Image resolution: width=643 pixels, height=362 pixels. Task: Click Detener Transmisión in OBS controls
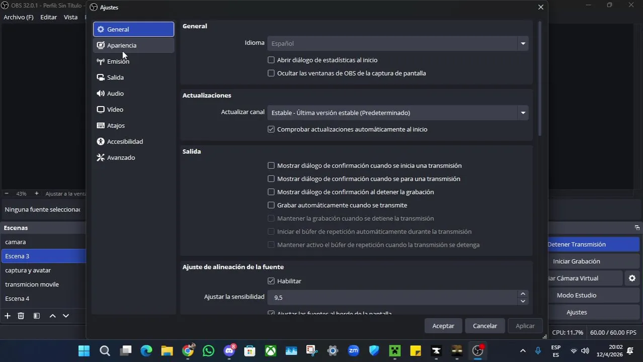pos(593,244)
